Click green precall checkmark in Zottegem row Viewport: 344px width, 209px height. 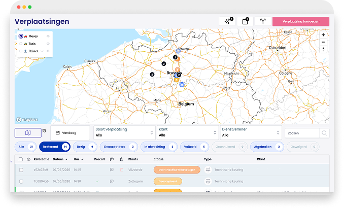[x=97, y=182]
